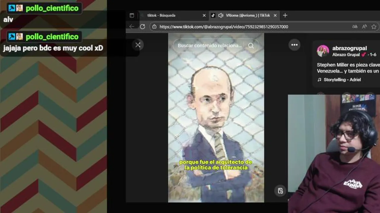Reload the TikTok page
This screenshot has width=380, height=213.
tap(142, 27)
